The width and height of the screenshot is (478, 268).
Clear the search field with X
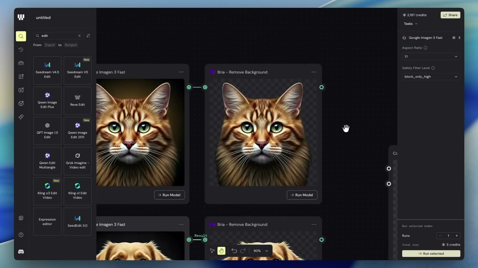79,36
